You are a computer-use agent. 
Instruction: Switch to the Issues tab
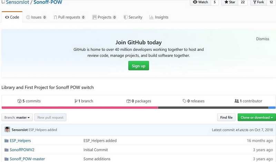point(36,17)
